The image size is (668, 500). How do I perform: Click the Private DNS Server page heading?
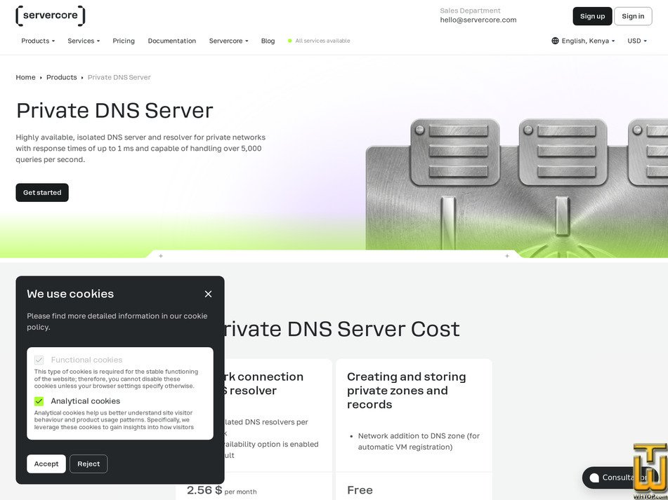[114, 111]
